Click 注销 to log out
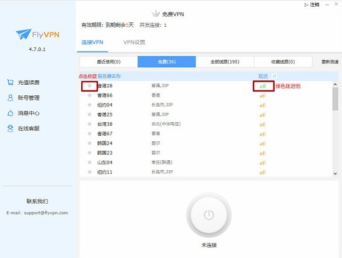The height and width of the screenshot is (258, 342). click(x=312, y=4)
